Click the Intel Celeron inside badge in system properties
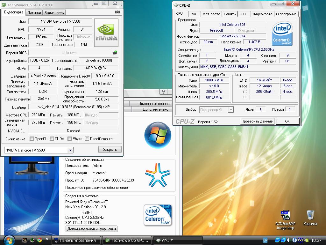Screen dimensions: 326x245 pyautogui.click(x=158, y=215)
